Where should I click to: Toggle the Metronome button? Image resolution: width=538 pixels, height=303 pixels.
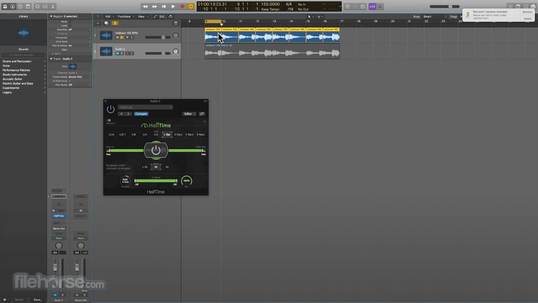point(380,6)
